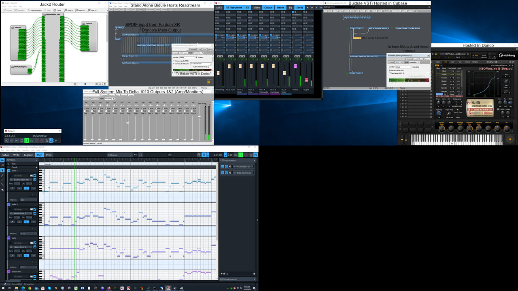Open Tools menu in standalone Bidule window
Viewport: 518px width, 291px height.
[121, 6]
